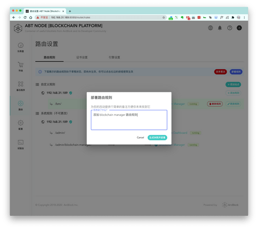This screenshot has height=229, width=258.
Task: Select the /admin/blockchain-manager rule
Action: point(73,145)
